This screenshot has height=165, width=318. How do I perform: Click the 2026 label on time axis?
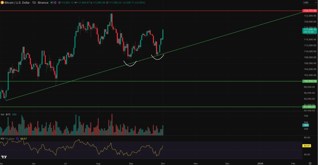(260, 163)
